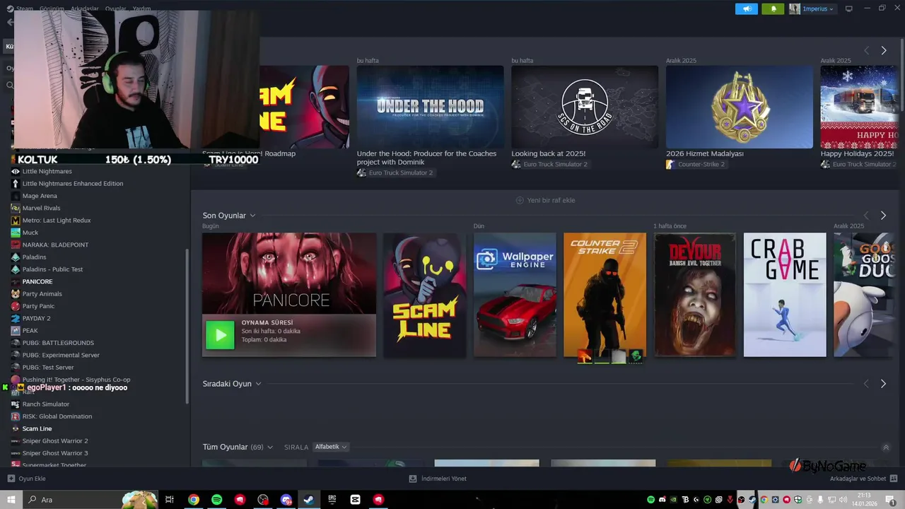Select Marvel Rivals in the library list
The height and width of the screenshot is (509, 905).
tap(41, 208)
